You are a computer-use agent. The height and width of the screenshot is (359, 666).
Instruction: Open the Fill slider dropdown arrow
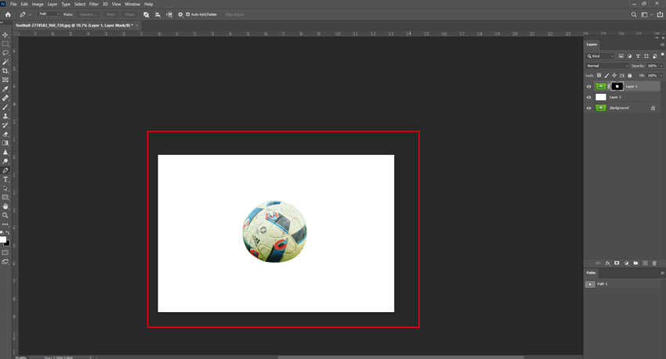[661, 75]
